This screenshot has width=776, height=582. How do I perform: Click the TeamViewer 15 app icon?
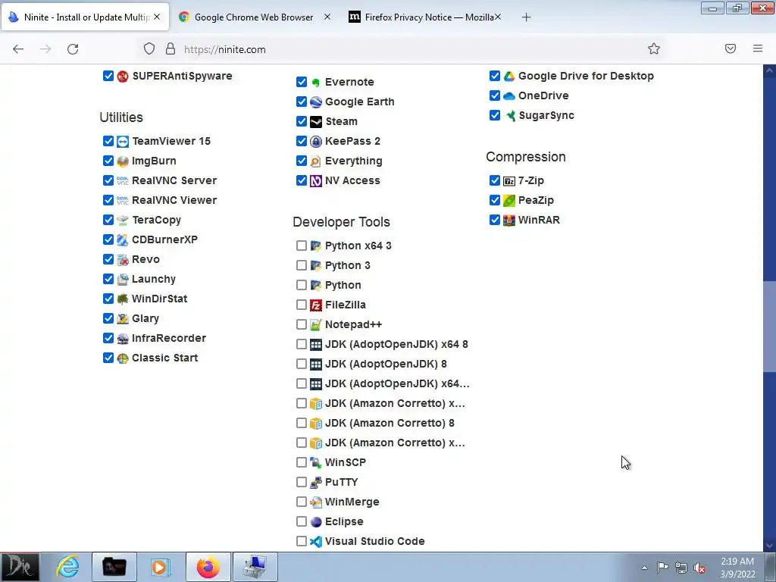point(123,142)
